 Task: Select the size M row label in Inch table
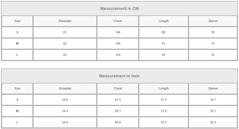click(17, 111)
